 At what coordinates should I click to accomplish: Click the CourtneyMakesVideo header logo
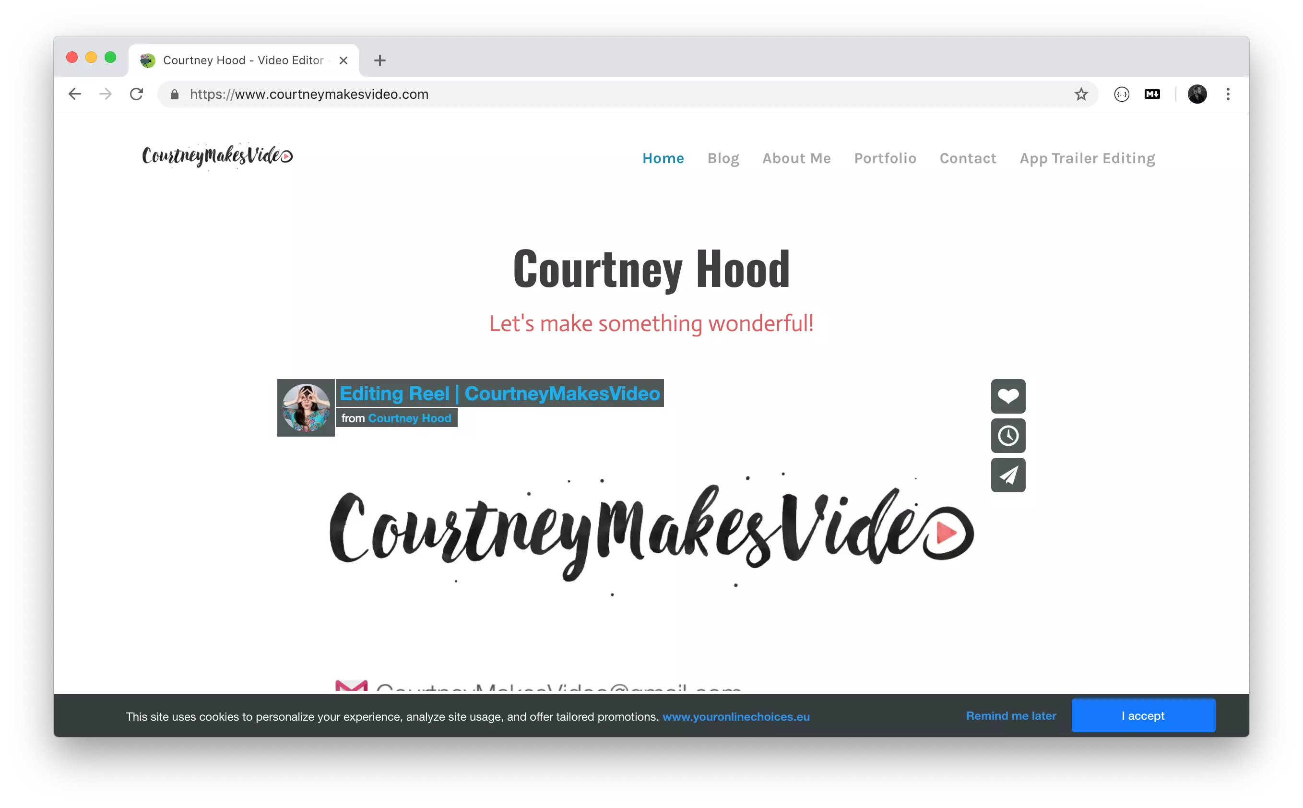(217, 156)
